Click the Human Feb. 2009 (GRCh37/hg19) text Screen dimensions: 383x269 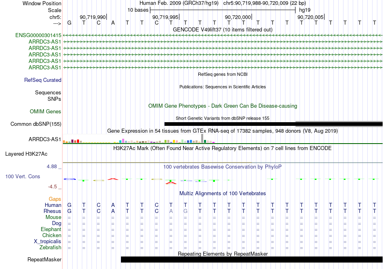point(179,3)
